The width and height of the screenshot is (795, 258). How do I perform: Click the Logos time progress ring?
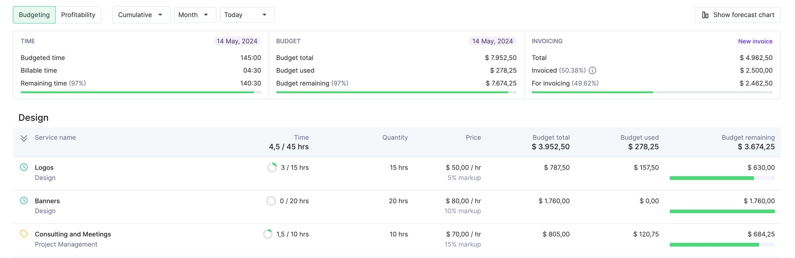pyautogui.click(x=272, y=167)
